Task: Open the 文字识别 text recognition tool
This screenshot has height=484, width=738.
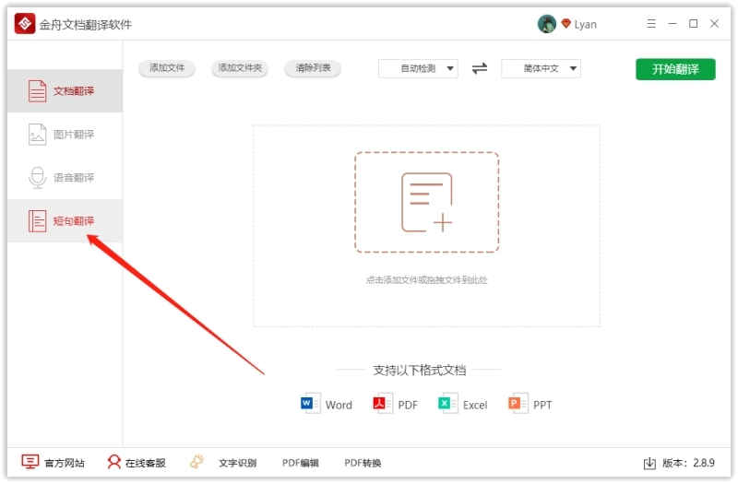Action: click(224, 463)
